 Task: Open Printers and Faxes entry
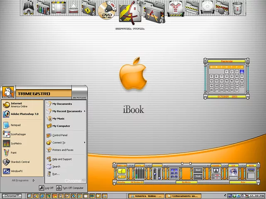66,150
